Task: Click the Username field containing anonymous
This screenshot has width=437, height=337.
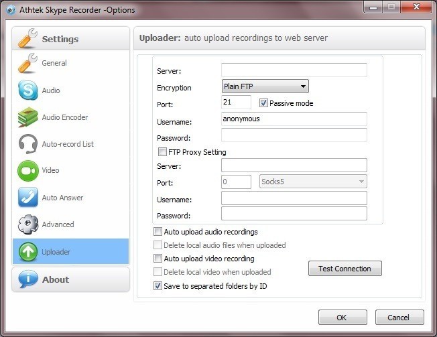Action: [x=294, y=119]
